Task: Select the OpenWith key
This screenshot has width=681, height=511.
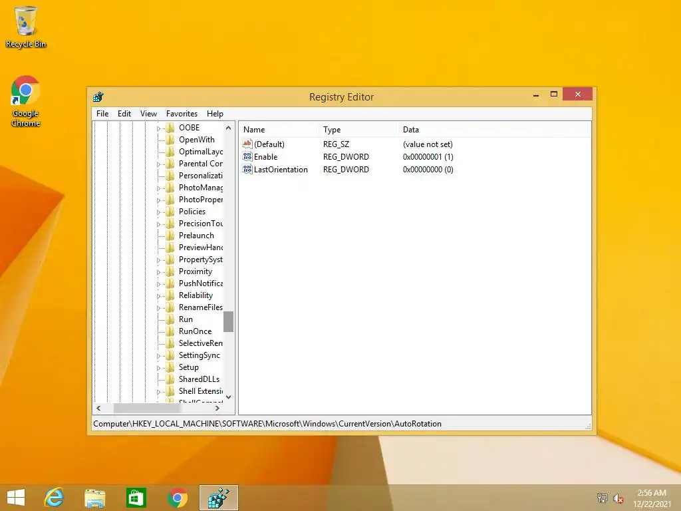Action: coord(197,140)
